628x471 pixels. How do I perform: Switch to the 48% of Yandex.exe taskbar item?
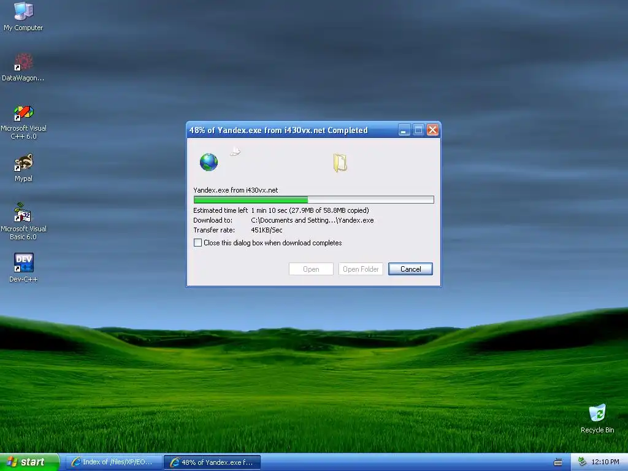click(x=212, y=462)
